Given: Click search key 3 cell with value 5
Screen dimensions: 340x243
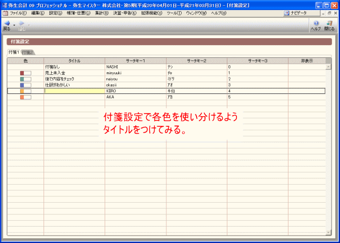Looking at the screenshot, I should point(258,97).
